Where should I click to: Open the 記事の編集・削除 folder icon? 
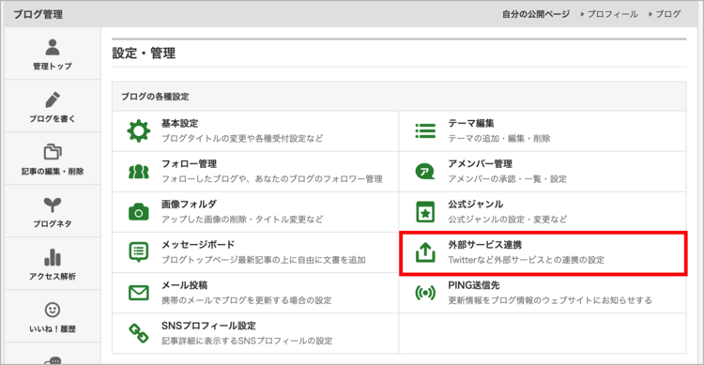(53, 152)
